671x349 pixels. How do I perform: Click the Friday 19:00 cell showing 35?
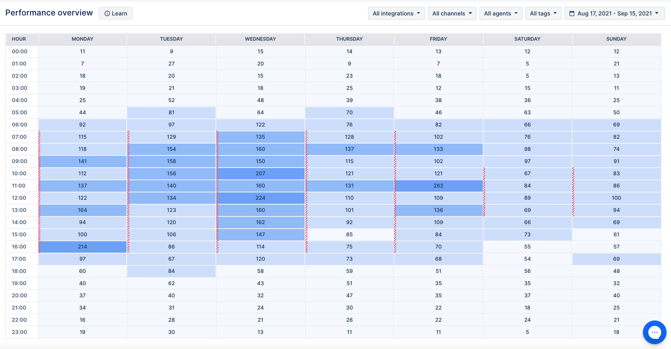coord(438,283)
